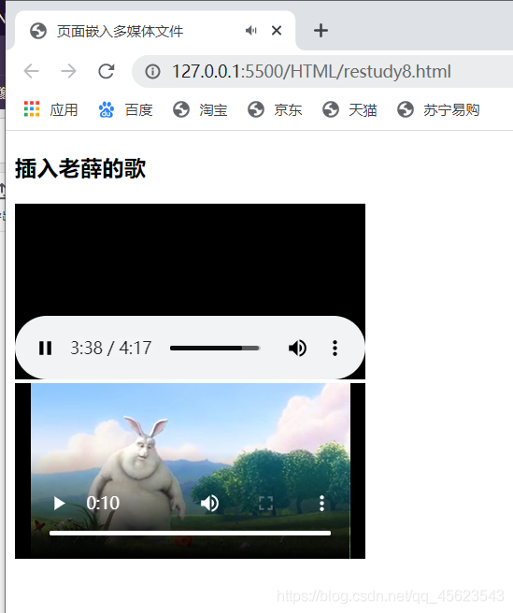The height and width of the screenshot is (613, 513).
Task: Click the 0:10 video time display
Action: pyautogui.click(x=103, y=503)
